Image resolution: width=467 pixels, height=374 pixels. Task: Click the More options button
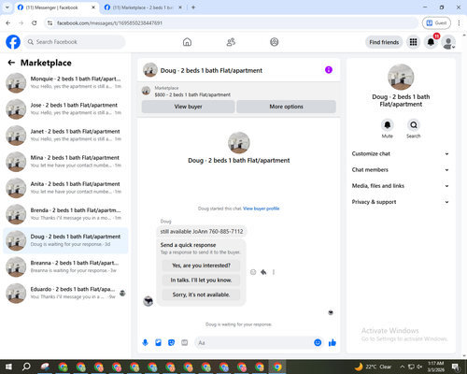point(286,107)
